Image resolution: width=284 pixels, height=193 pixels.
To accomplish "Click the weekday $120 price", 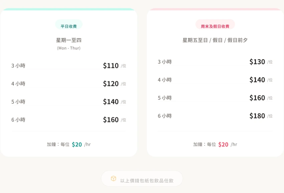I will point(111,84).
